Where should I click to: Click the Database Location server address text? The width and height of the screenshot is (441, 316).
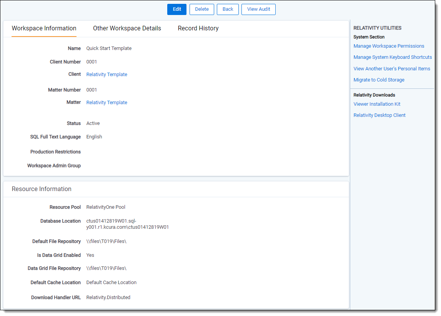[x=127, y=224]
